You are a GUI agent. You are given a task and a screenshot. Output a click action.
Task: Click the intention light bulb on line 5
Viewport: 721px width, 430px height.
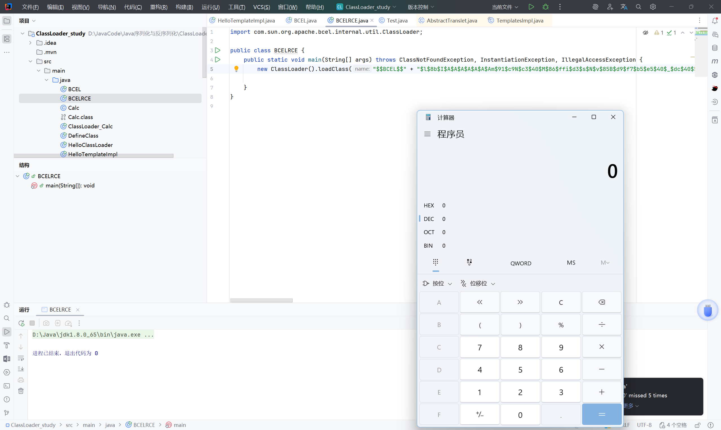pos(236,69)
